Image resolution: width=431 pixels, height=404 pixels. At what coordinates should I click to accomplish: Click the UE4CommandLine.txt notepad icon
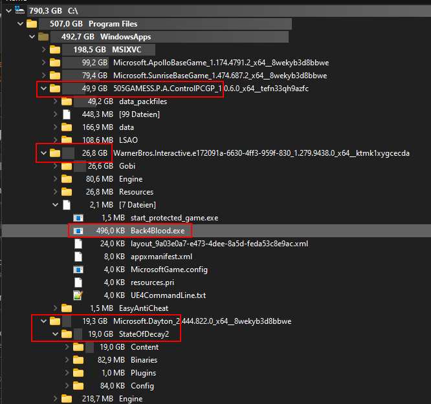coord(78,295)
